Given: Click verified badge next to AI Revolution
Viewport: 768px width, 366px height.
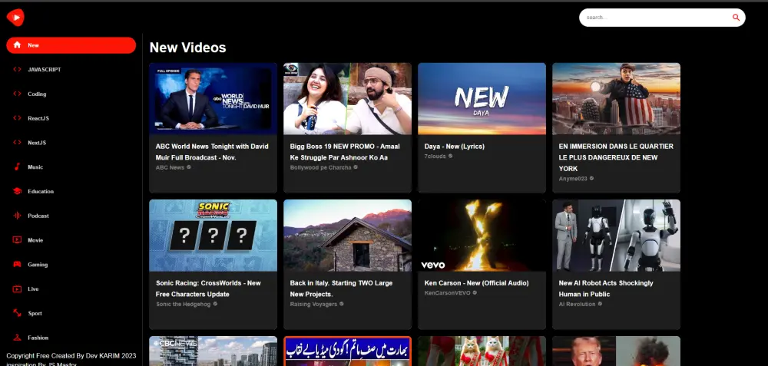Looking at the screenshot, I should [600, 304].
